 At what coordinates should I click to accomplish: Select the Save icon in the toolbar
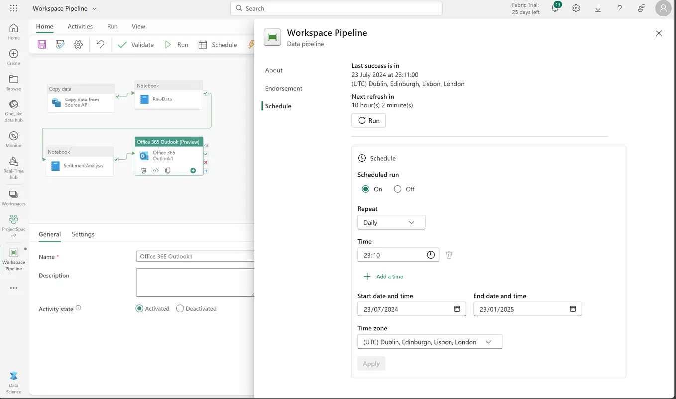pos(41,44)
